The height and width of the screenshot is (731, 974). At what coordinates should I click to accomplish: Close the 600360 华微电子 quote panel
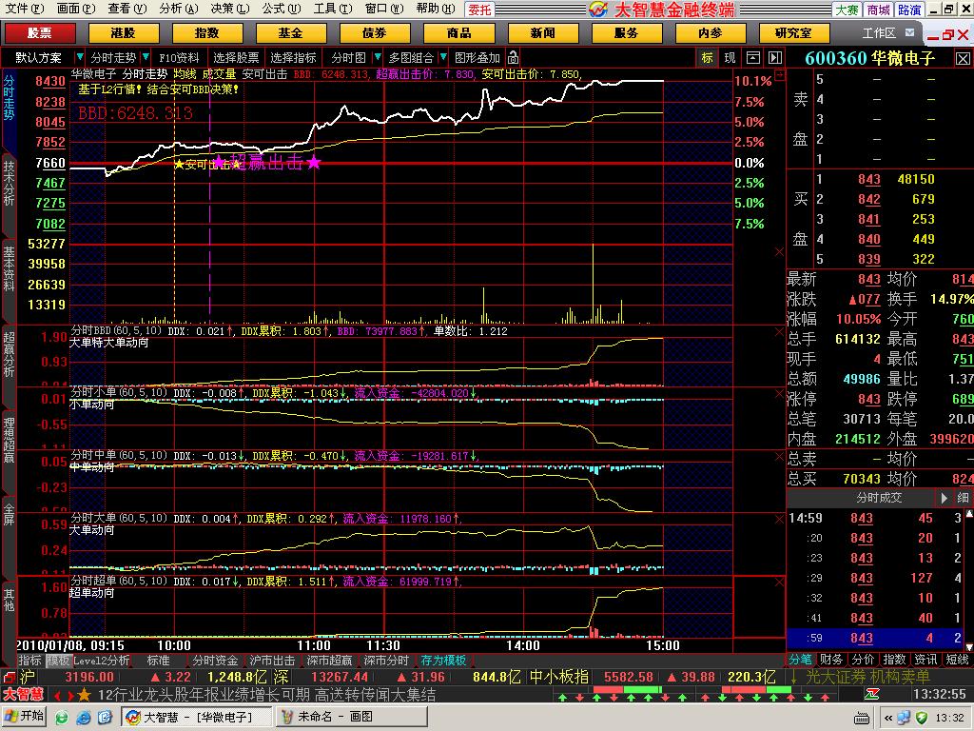[963, 58]
